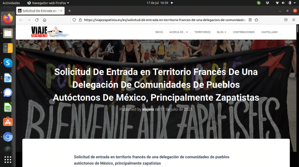Check the battery indicator

(x=290, y=3)
